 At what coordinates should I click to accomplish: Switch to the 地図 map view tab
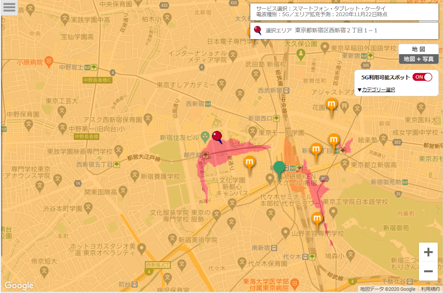[418, 49]
